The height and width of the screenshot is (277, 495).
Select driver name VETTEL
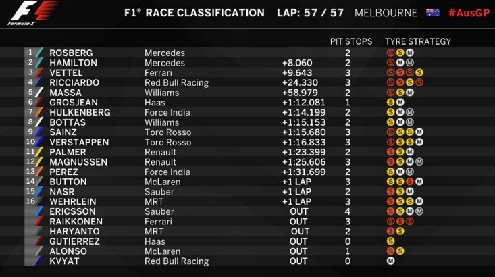[x=67, y=73]
